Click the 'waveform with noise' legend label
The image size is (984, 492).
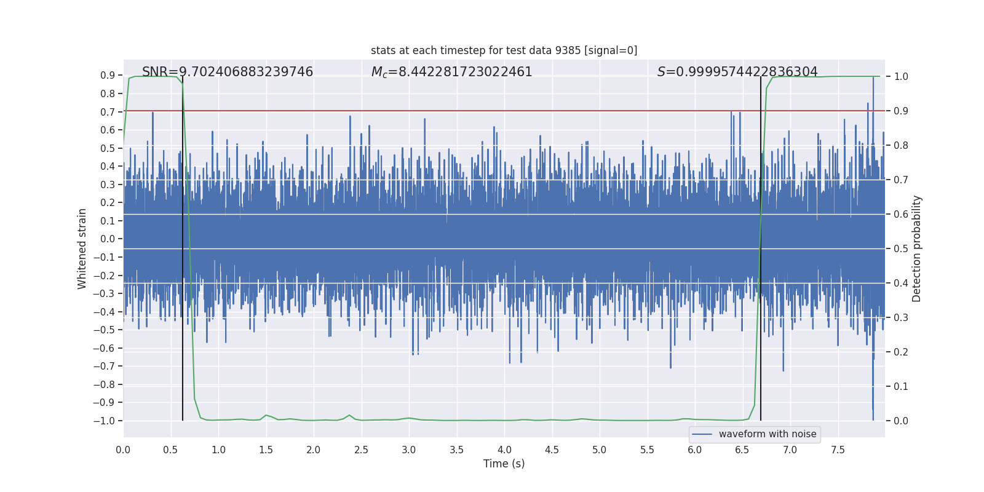tap(767, 434)
